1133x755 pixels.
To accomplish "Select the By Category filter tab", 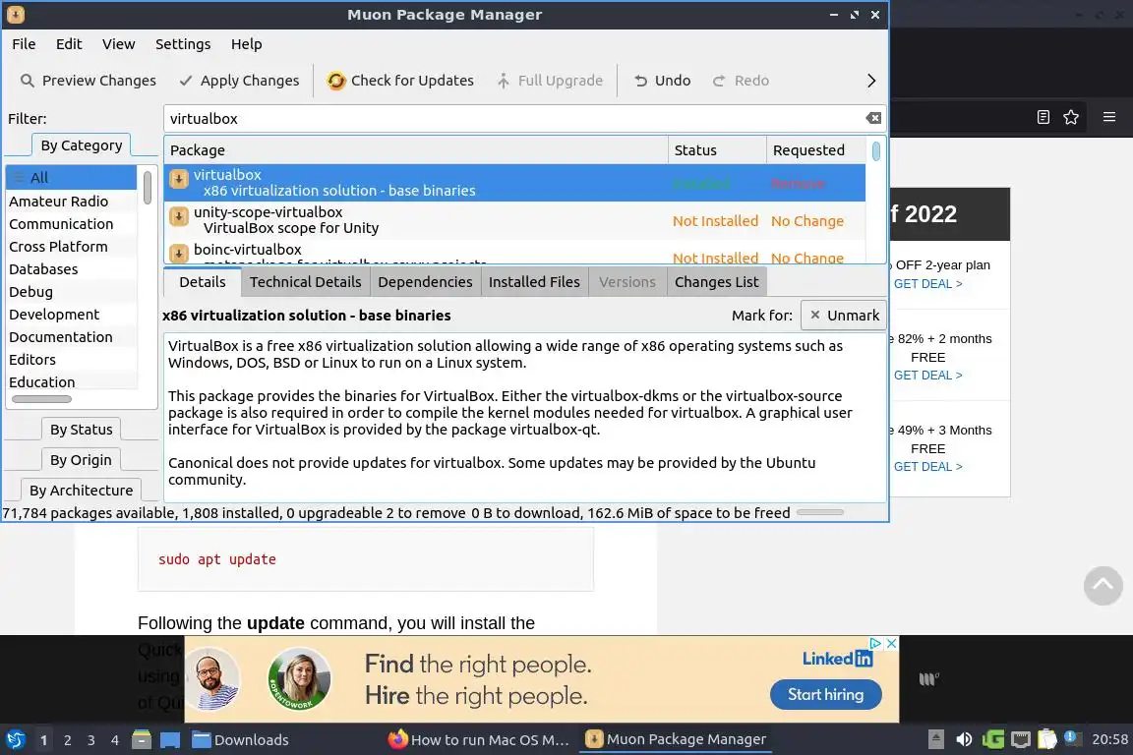I will tap(81, 145).
